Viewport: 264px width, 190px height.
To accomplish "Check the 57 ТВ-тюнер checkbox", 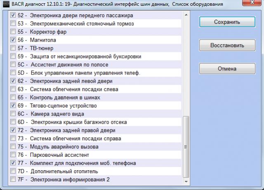I will (x=13, y=48).
